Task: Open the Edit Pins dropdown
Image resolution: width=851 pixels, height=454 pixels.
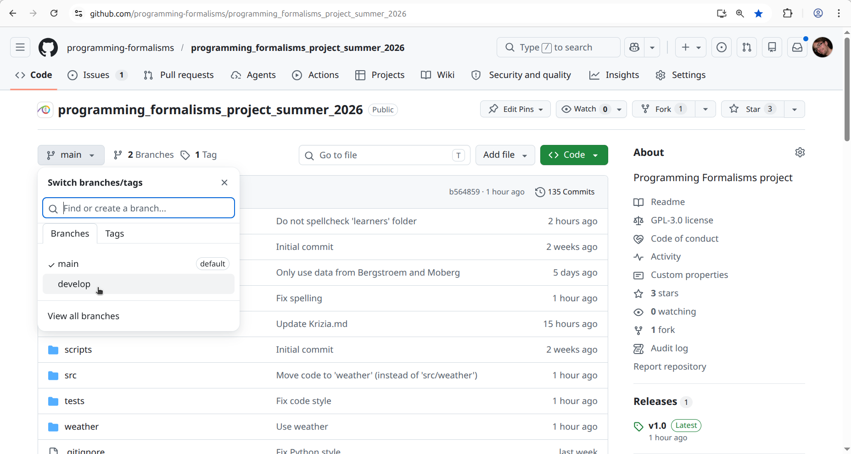Action: [515, 109]
